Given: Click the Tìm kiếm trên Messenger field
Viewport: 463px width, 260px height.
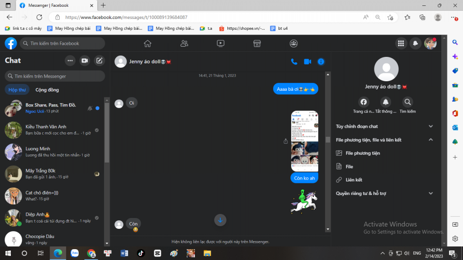Looking at the screenshot, I should (55, 76).
